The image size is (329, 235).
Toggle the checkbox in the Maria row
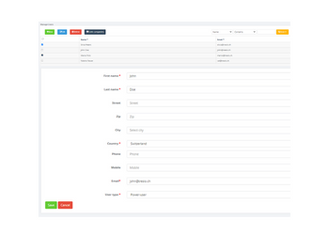tap(42, 55)
